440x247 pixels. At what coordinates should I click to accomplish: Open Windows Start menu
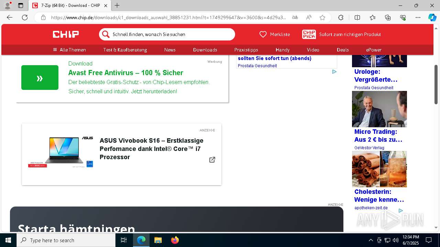[8, 240]
